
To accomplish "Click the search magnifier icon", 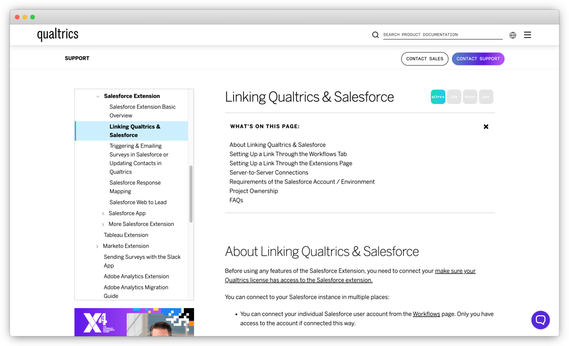I will point(375,35).
